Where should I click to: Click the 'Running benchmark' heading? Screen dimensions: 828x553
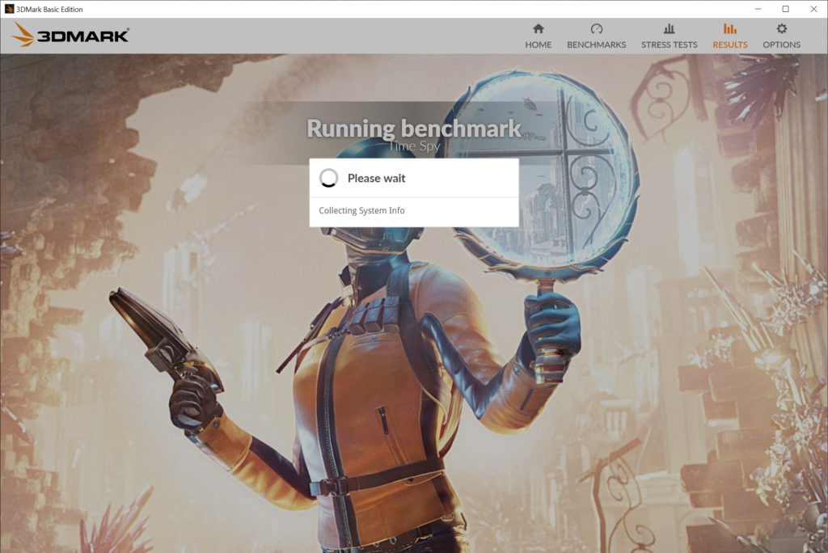pyautogui.click(x=414, y=129)
